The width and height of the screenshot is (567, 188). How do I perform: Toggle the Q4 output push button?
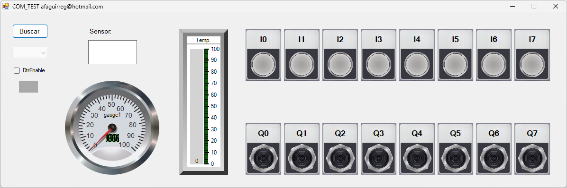click(417, 158)
